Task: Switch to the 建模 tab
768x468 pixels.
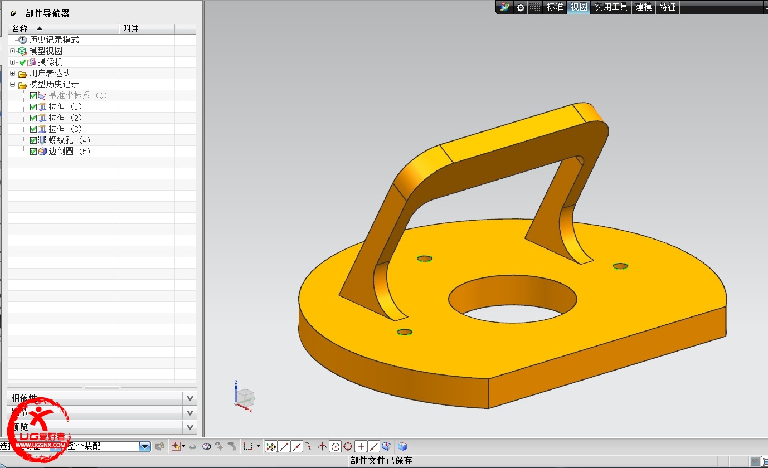Action: [644, 7]
